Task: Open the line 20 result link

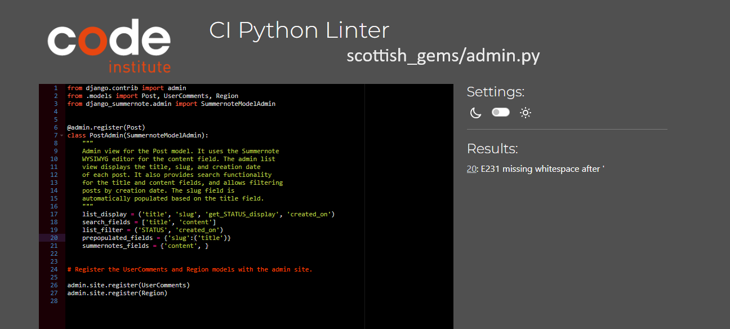Action: [471, 168]
